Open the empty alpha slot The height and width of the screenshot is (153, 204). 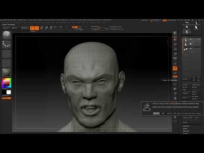tap(6, 54)
